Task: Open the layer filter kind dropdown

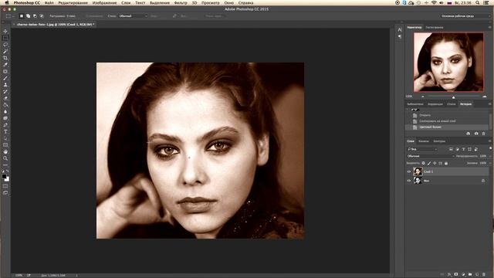Action: click(422, 149)
